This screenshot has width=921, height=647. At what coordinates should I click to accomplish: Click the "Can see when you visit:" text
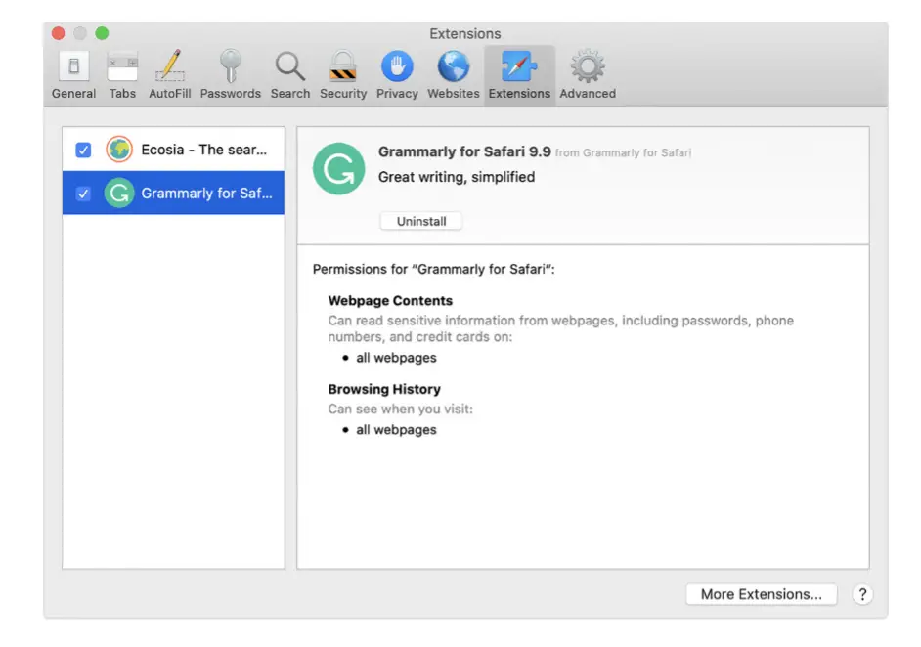click(x=400, y=409)
